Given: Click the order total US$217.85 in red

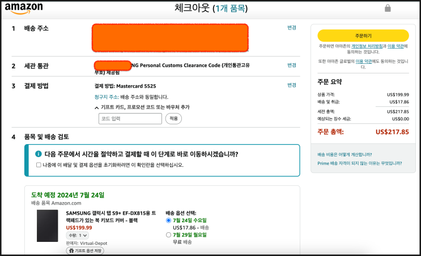Looking at the screenshot, I should click(x=392, y=132).
